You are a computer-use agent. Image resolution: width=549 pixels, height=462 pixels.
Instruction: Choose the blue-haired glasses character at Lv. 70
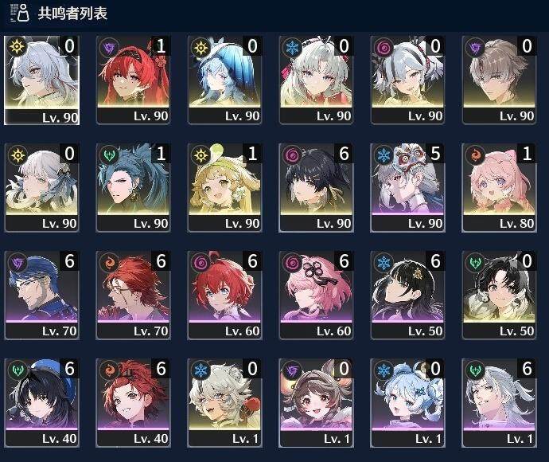click(41, 296)
